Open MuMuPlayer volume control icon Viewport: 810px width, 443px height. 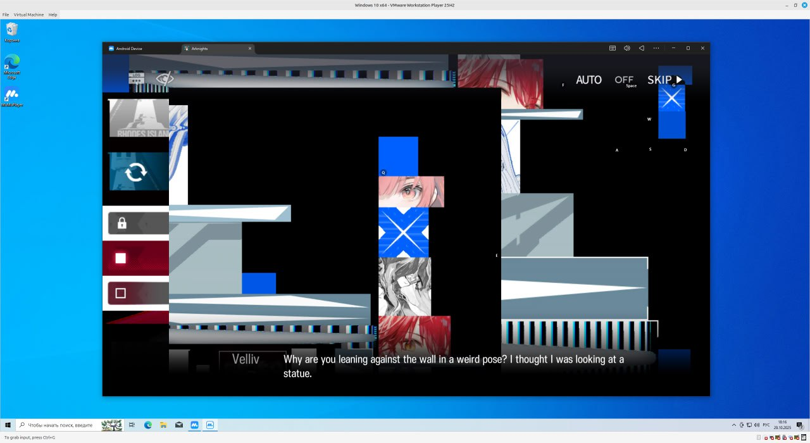pos(627,48)
